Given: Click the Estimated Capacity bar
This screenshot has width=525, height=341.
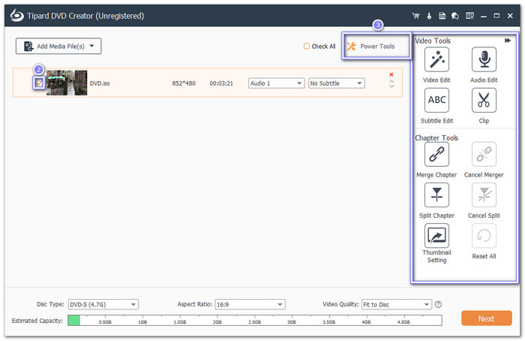Looking at the screenshot, I should click(255, 320).
